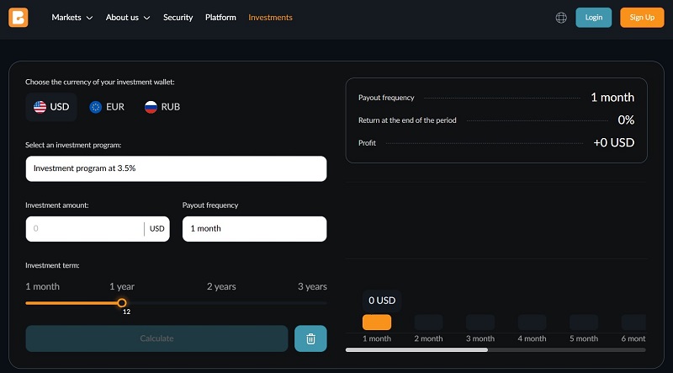Click the USA flag icon
Viewport: 673px width, 373px height.
pyautogui.click(x=40, y=107)
